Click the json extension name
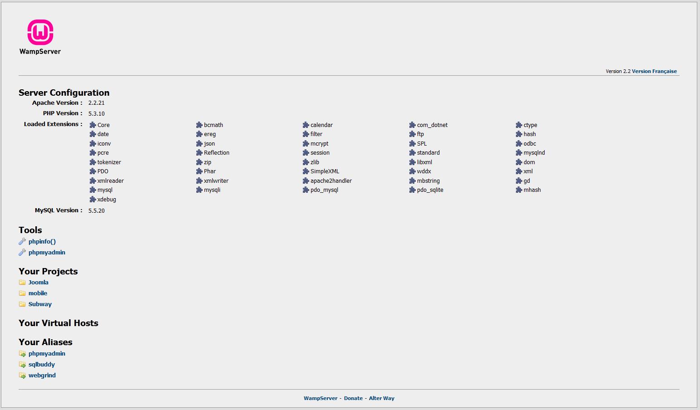 coord(209,143)
